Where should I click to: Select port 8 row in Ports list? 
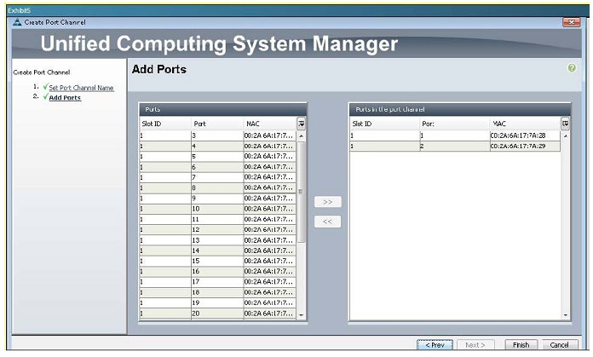[x=218, y=188]
